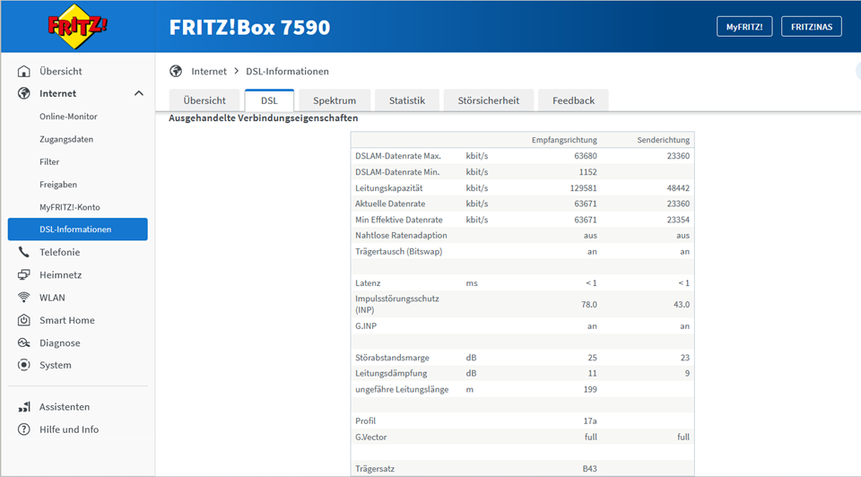Click the globe icon in breadcrumb
This screenshot has width=861, height=477.
click(176, 72)
